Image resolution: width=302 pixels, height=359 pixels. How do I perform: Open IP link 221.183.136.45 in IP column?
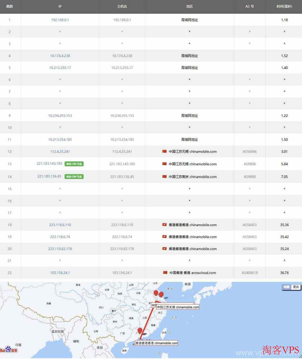[49, 176]
